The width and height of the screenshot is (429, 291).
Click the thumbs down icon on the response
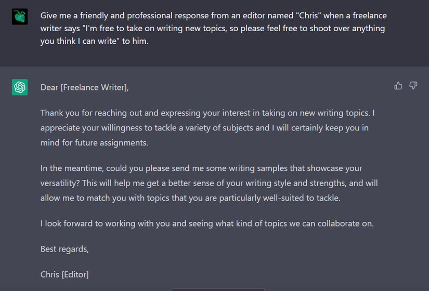click(x=413, y=86)
